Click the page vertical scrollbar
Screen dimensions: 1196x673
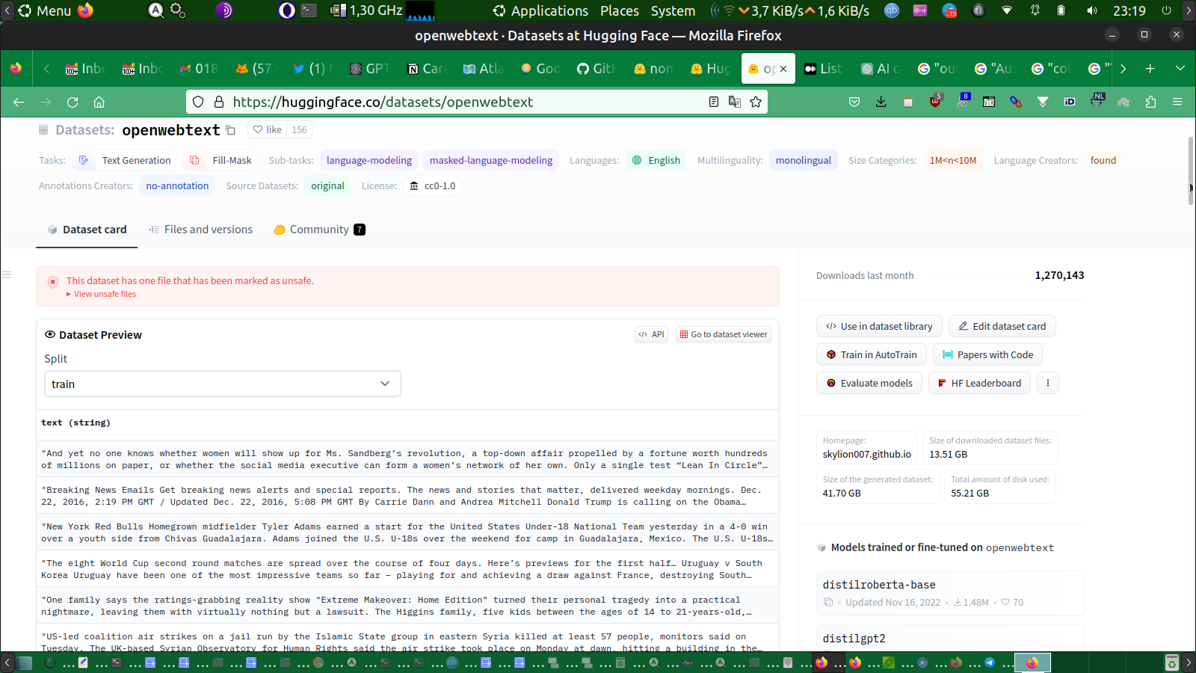[x=1192, y=170]
